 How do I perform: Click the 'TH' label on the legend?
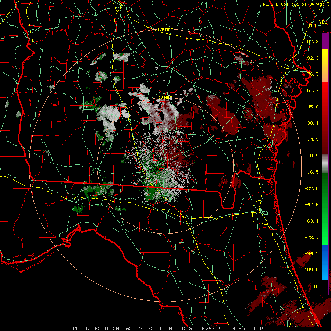click(316, 286)
